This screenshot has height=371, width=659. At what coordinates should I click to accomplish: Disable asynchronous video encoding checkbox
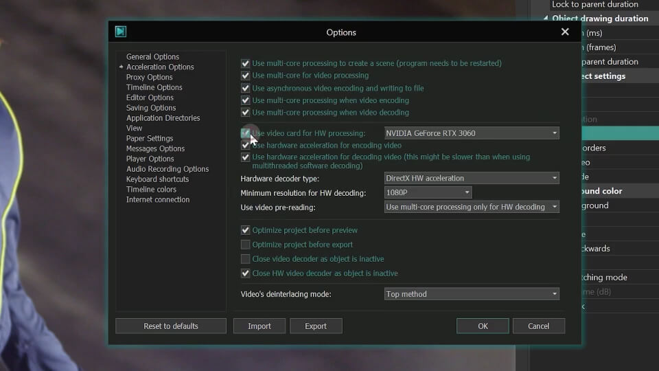point(246,88)
